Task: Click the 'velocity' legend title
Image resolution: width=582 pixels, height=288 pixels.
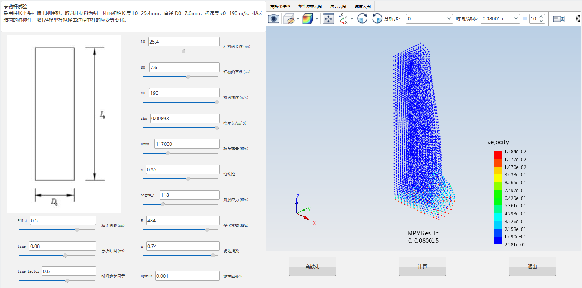Action: coord(498,142)
